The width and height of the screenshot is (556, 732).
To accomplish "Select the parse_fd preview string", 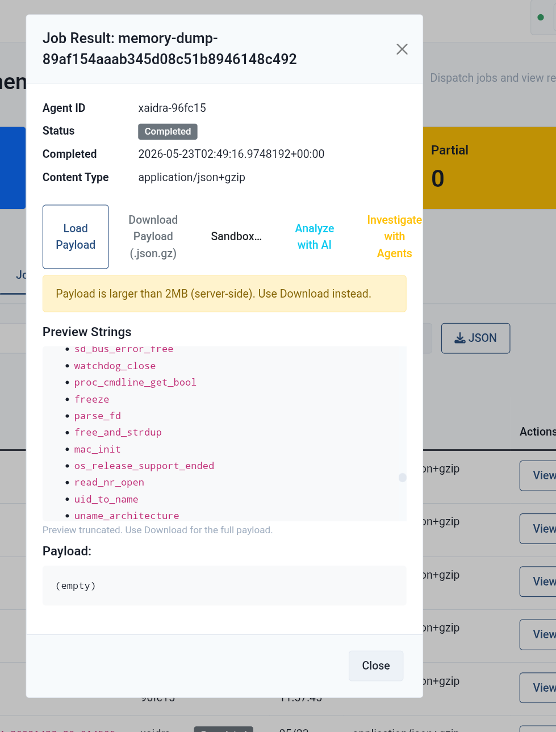I will [97, 416].
